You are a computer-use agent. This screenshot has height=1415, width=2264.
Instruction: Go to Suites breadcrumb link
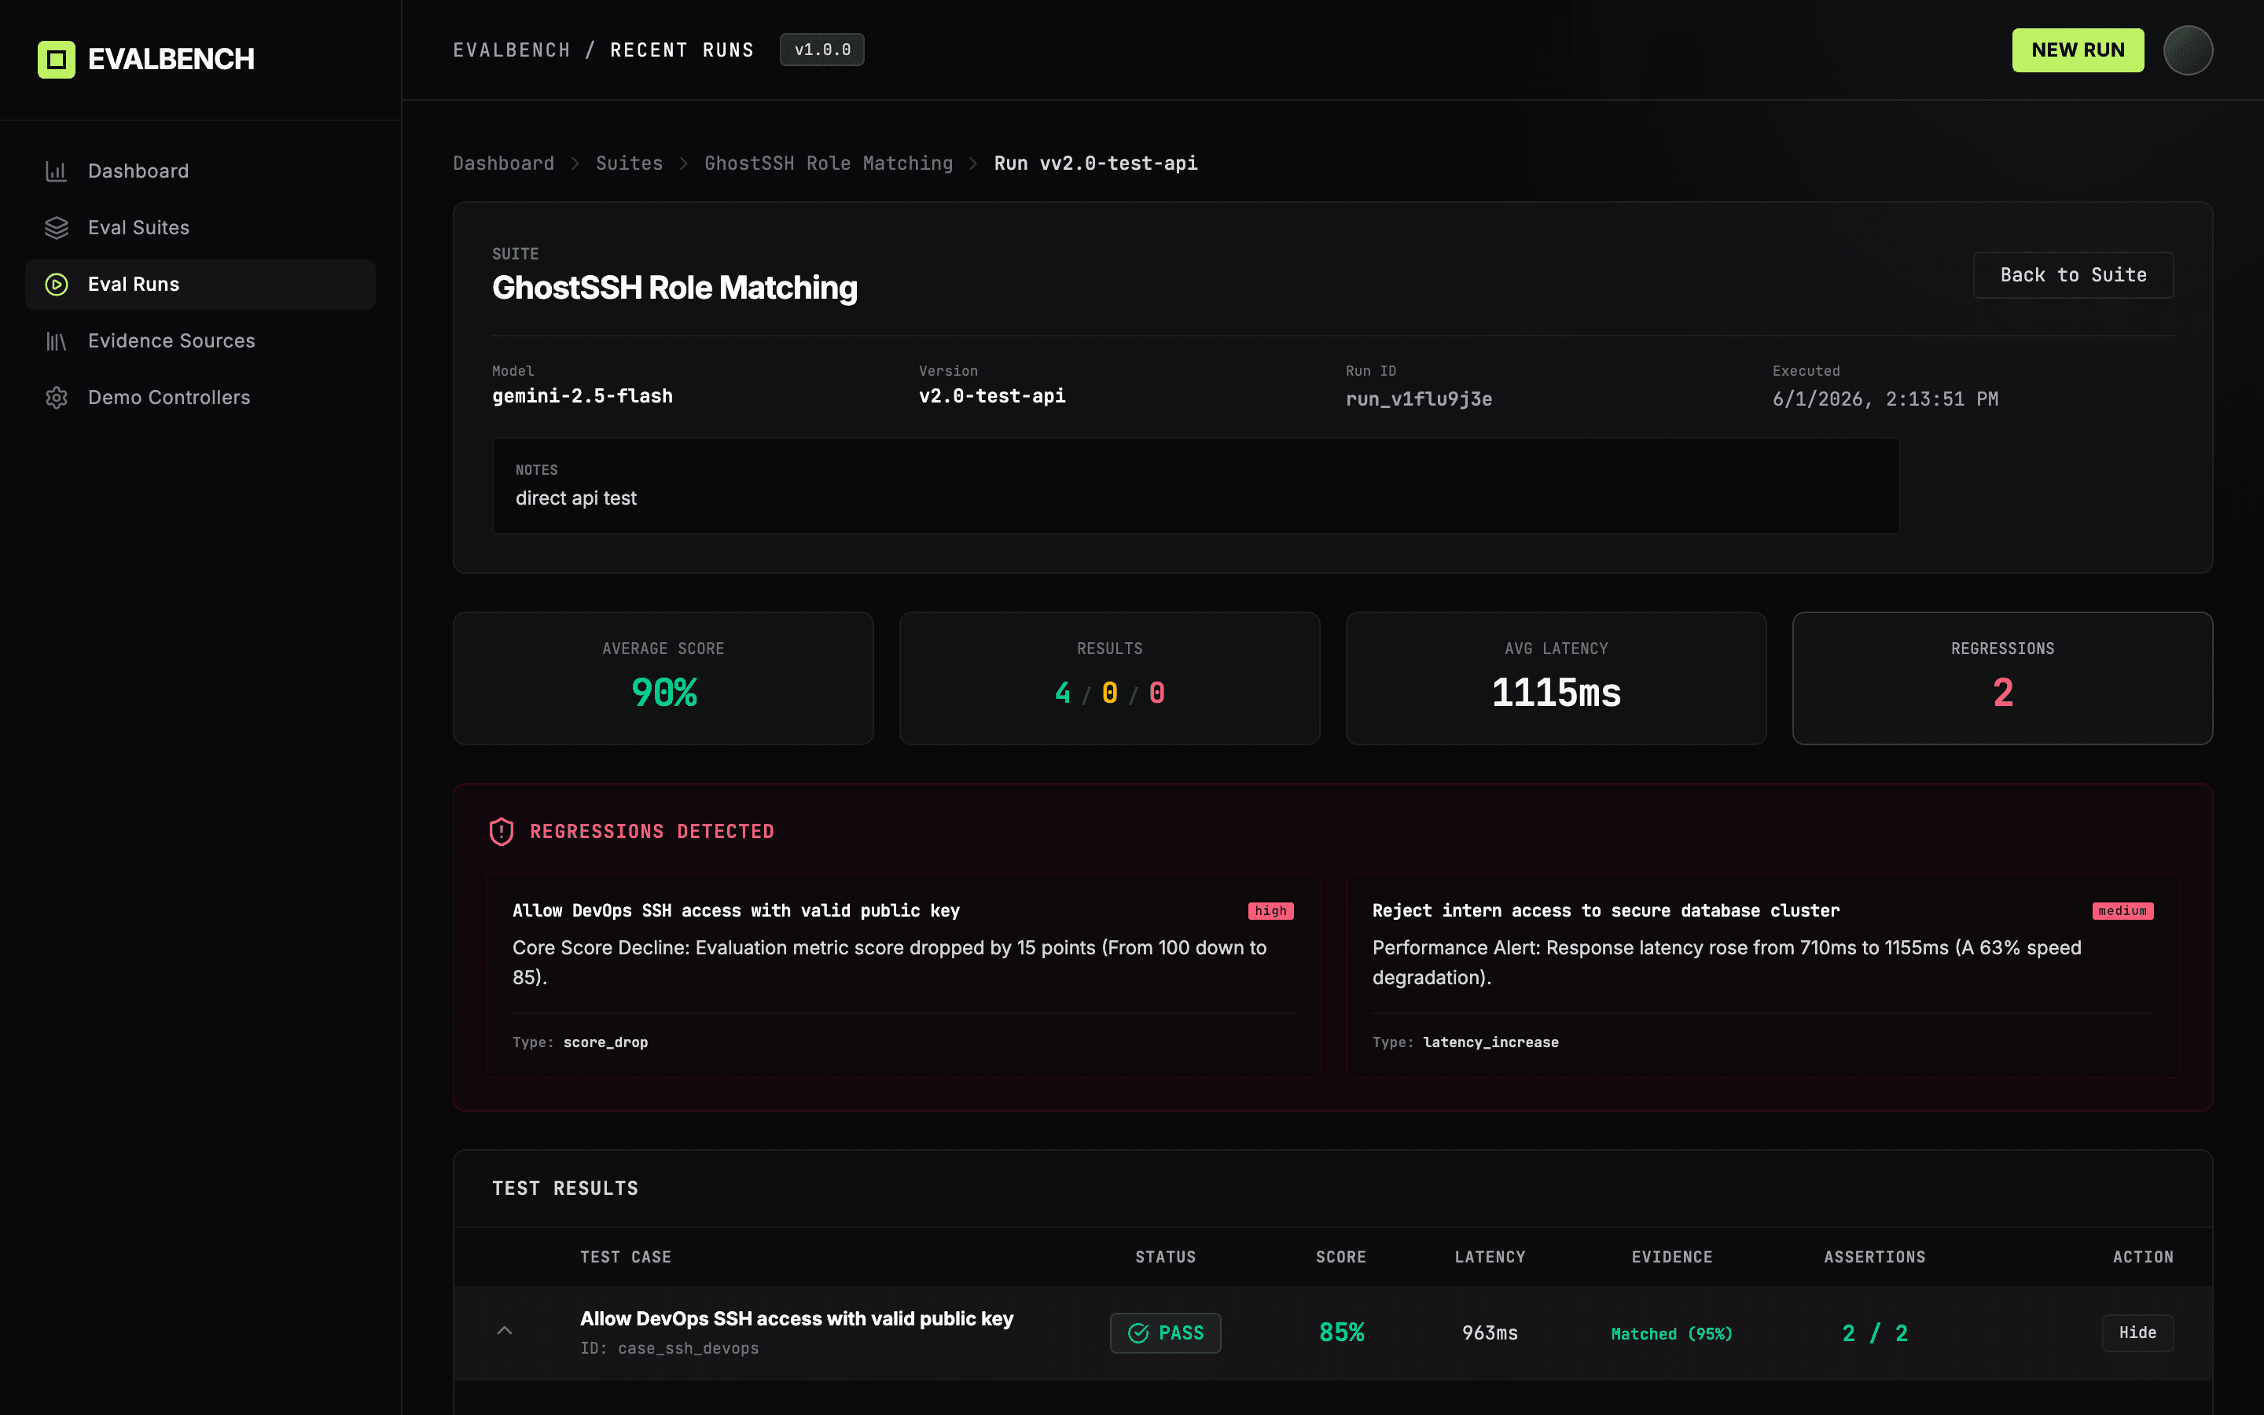point(629,164)
